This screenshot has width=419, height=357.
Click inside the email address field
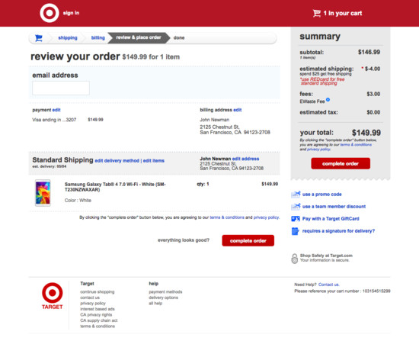(61, 88)
